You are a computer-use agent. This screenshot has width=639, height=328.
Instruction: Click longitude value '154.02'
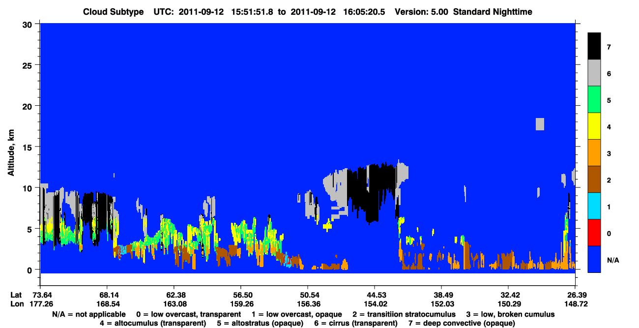[375, 304]
